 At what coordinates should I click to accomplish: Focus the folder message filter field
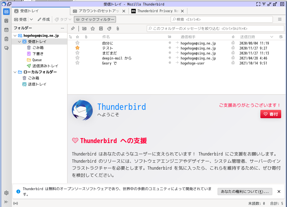(x=215, y=29)
